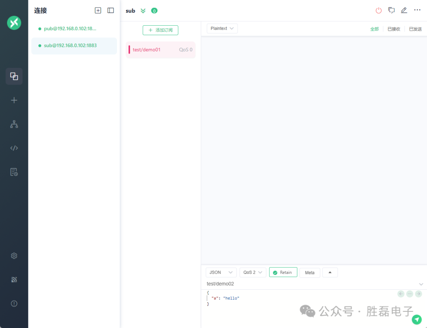Show all messages with 全部 tab
Viewport: 427px width, 328px height.
tap(374, 29)
